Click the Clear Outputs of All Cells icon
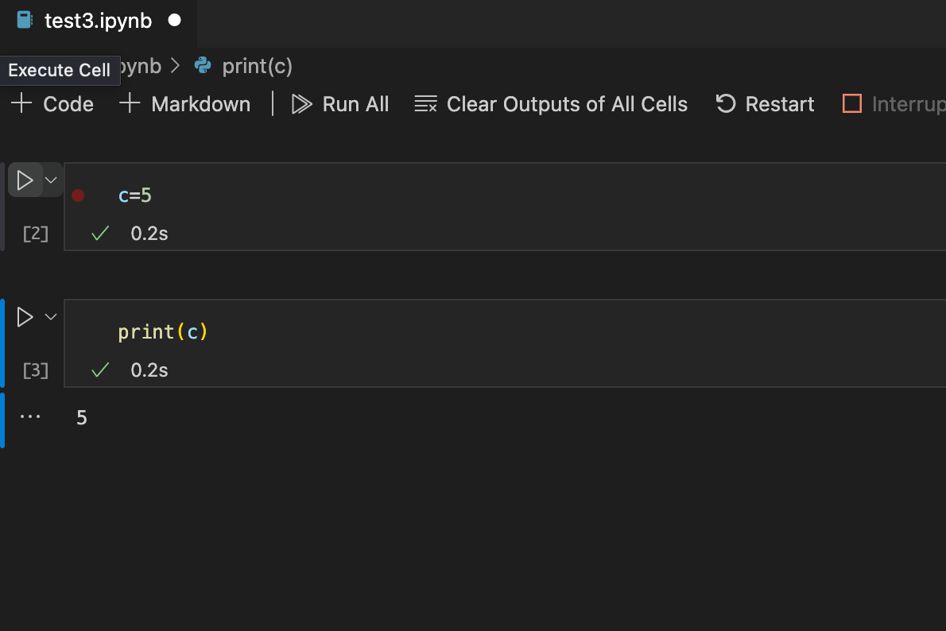The height and width of the screenshot is (631, 946). pos(425,103)
